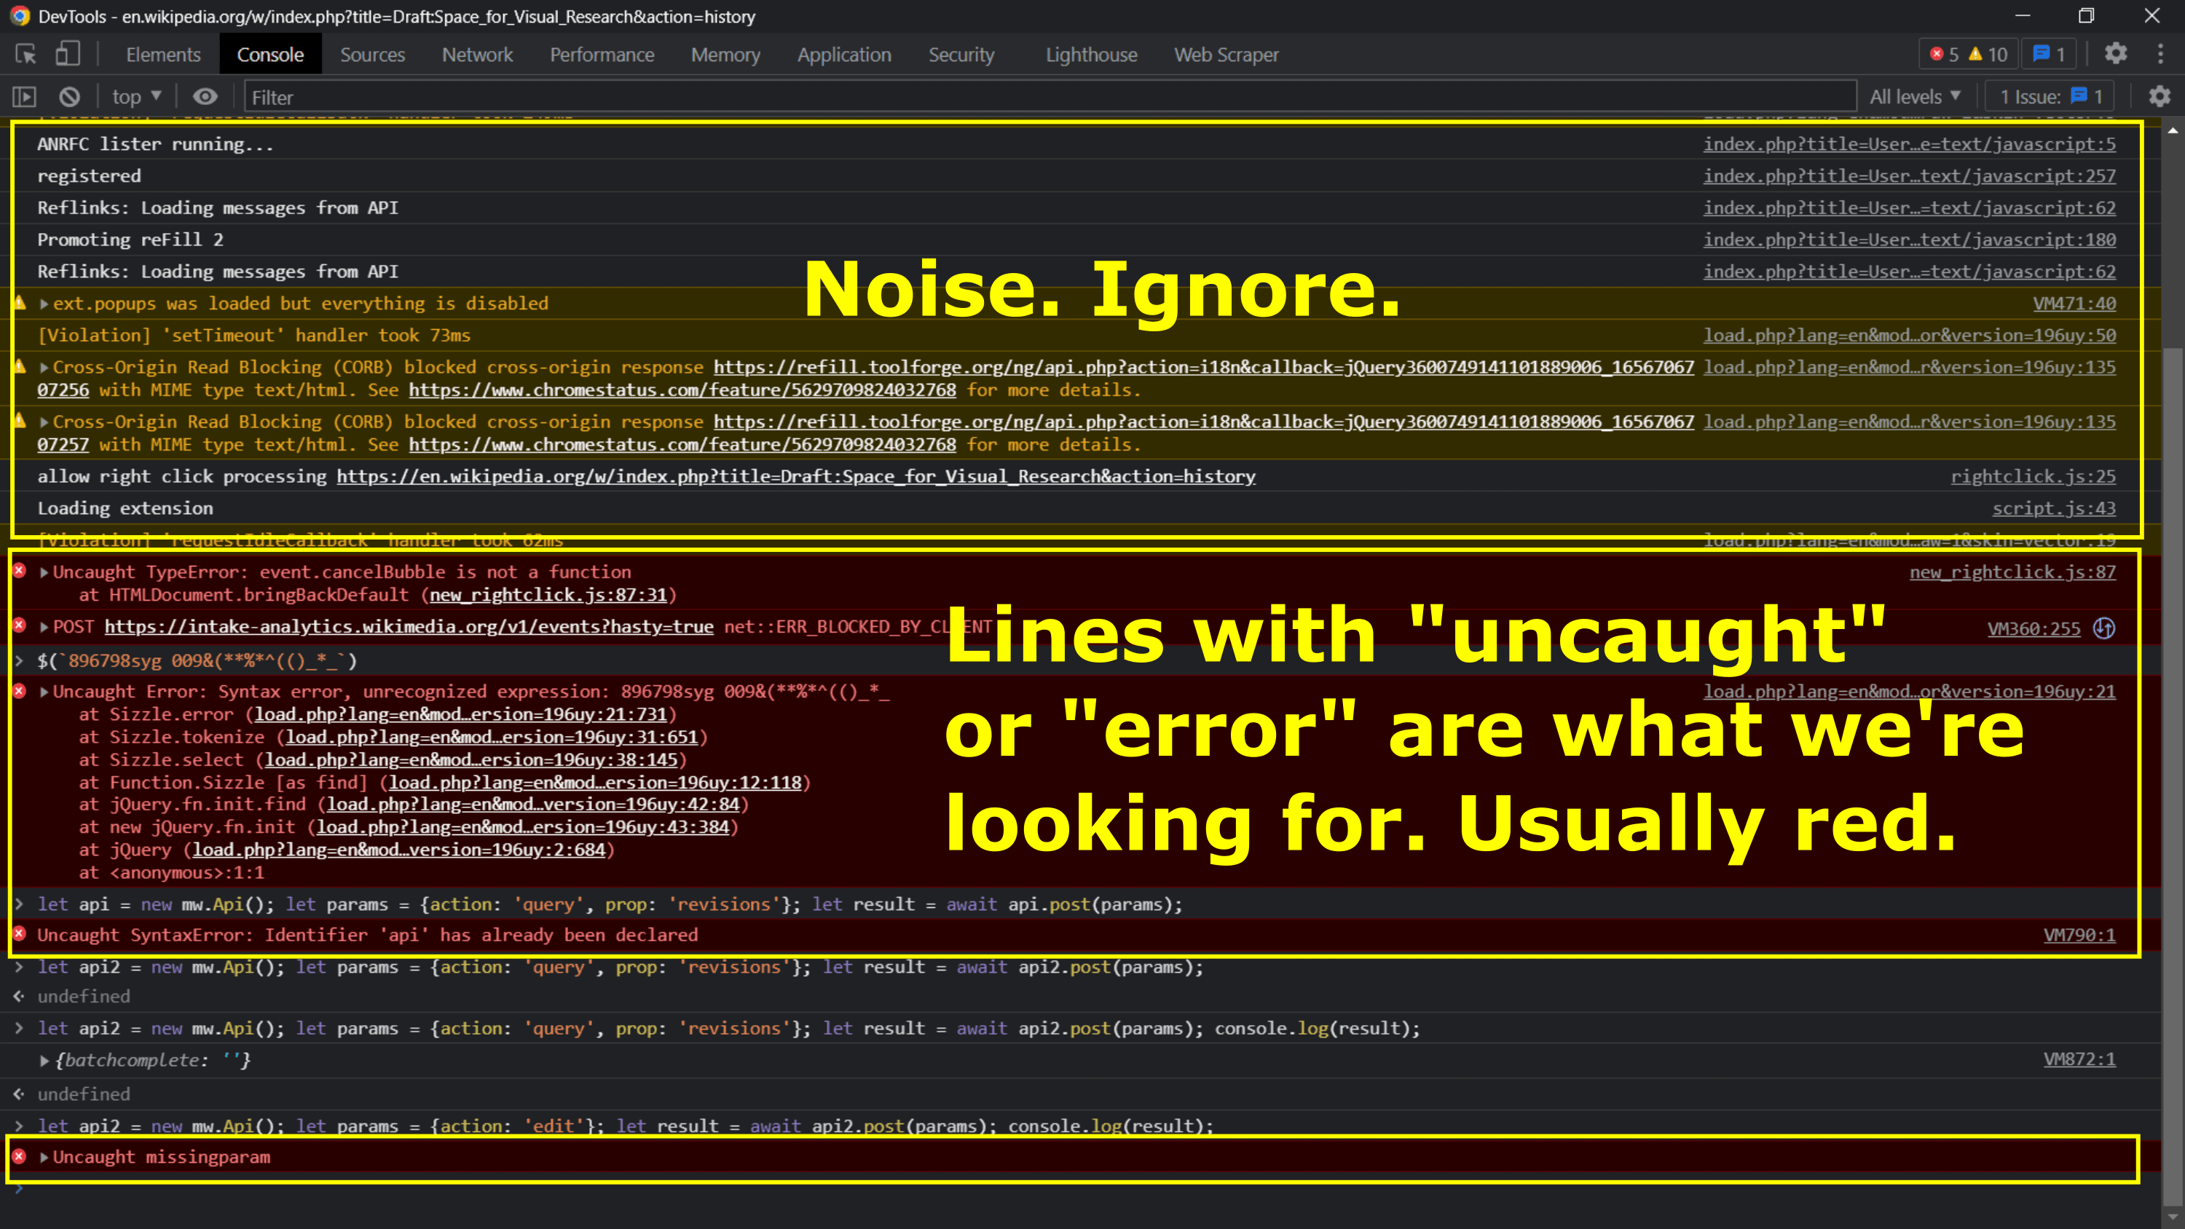Collapse the Uncaught Error Syntax error trace

coord(44,692)
